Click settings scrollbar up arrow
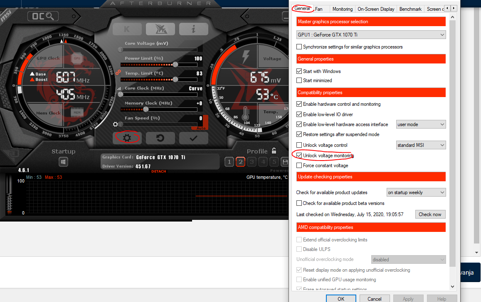Viewport: 481px width, 302px height. pos(452,17)
